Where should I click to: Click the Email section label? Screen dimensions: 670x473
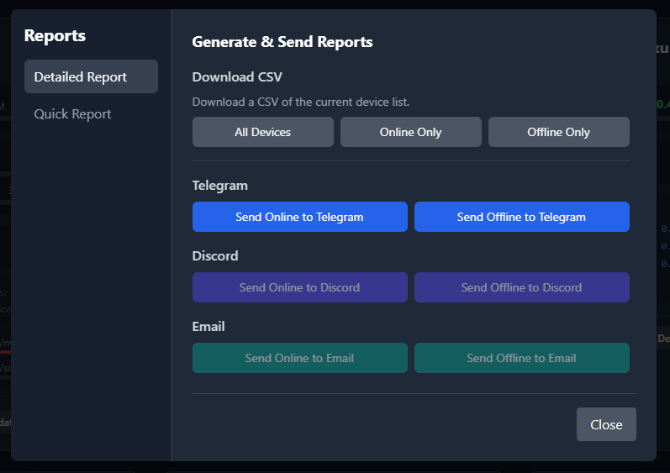tap(208, 327)
